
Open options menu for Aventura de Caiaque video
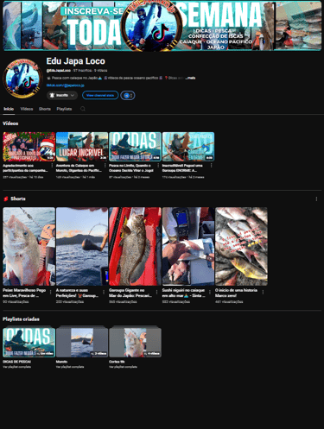(105, 166)
